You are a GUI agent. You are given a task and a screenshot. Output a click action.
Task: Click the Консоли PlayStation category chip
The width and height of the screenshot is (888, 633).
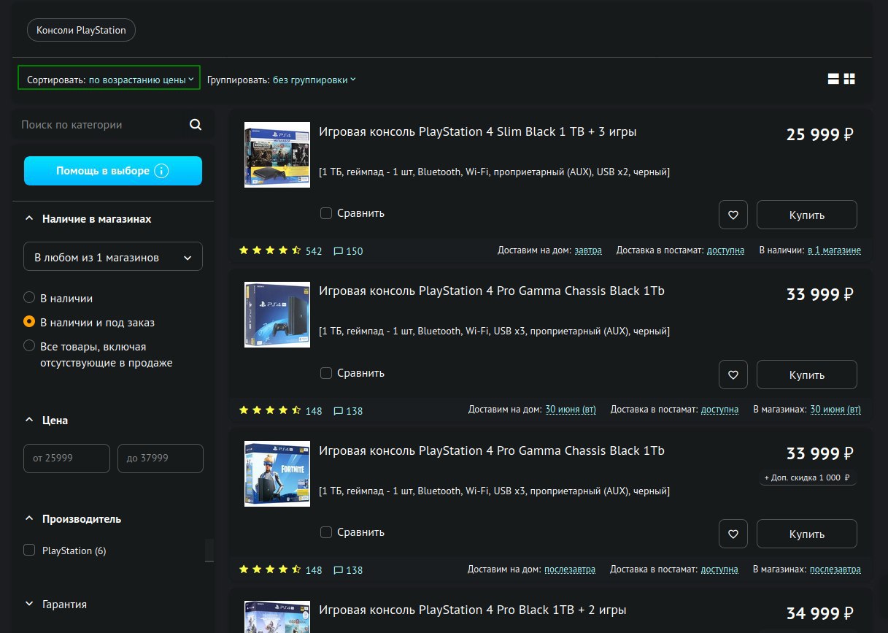coord(81,30)
